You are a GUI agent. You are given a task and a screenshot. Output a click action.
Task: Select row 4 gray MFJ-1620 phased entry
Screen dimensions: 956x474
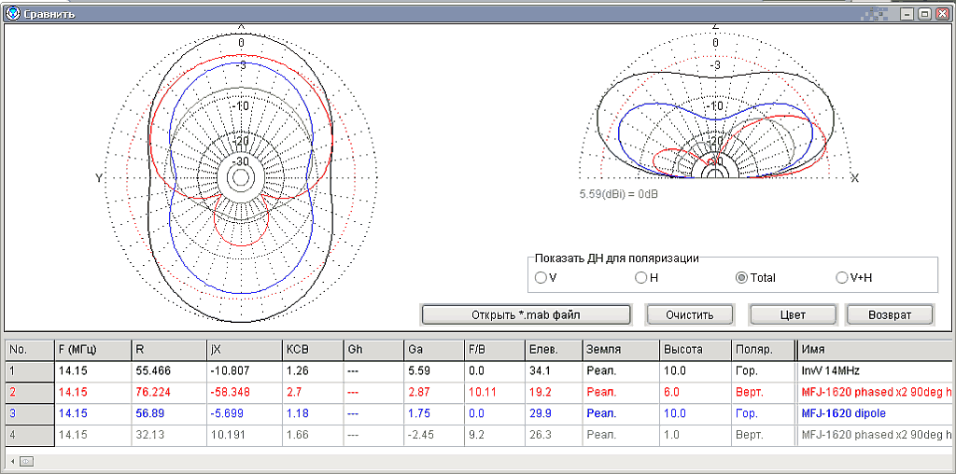(x=479, y=435)
